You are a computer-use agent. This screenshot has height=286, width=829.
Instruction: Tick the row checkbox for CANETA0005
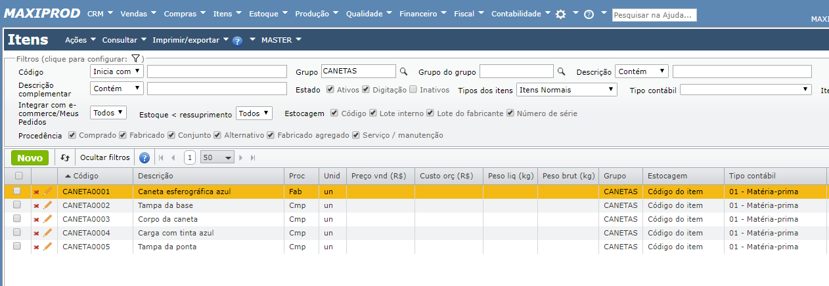pyautogui.click(x=18, y=247)
